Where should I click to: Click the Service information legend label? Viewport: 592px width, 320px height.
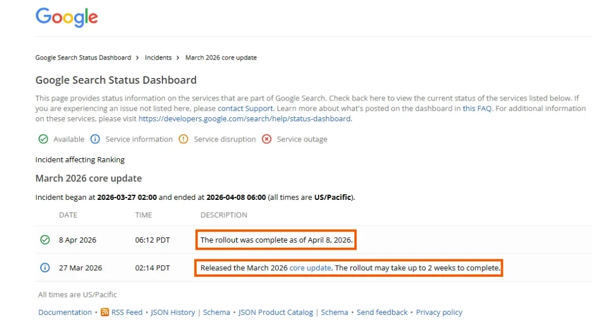139,139
